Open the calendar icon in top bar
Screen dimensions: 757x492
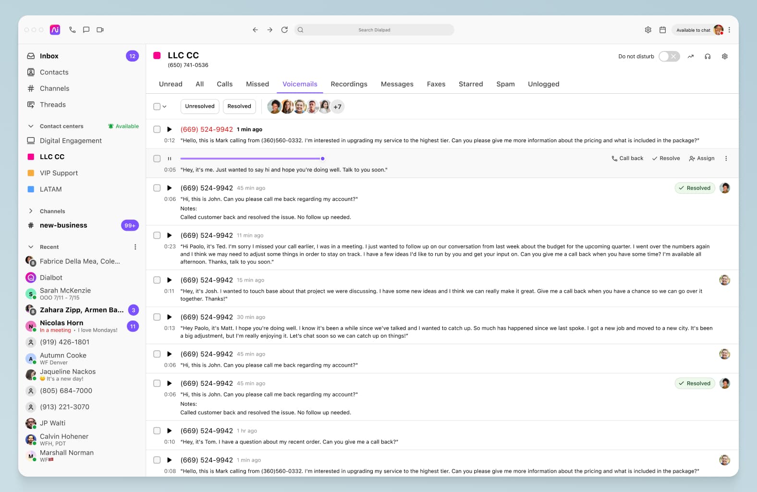click(662, 30)
